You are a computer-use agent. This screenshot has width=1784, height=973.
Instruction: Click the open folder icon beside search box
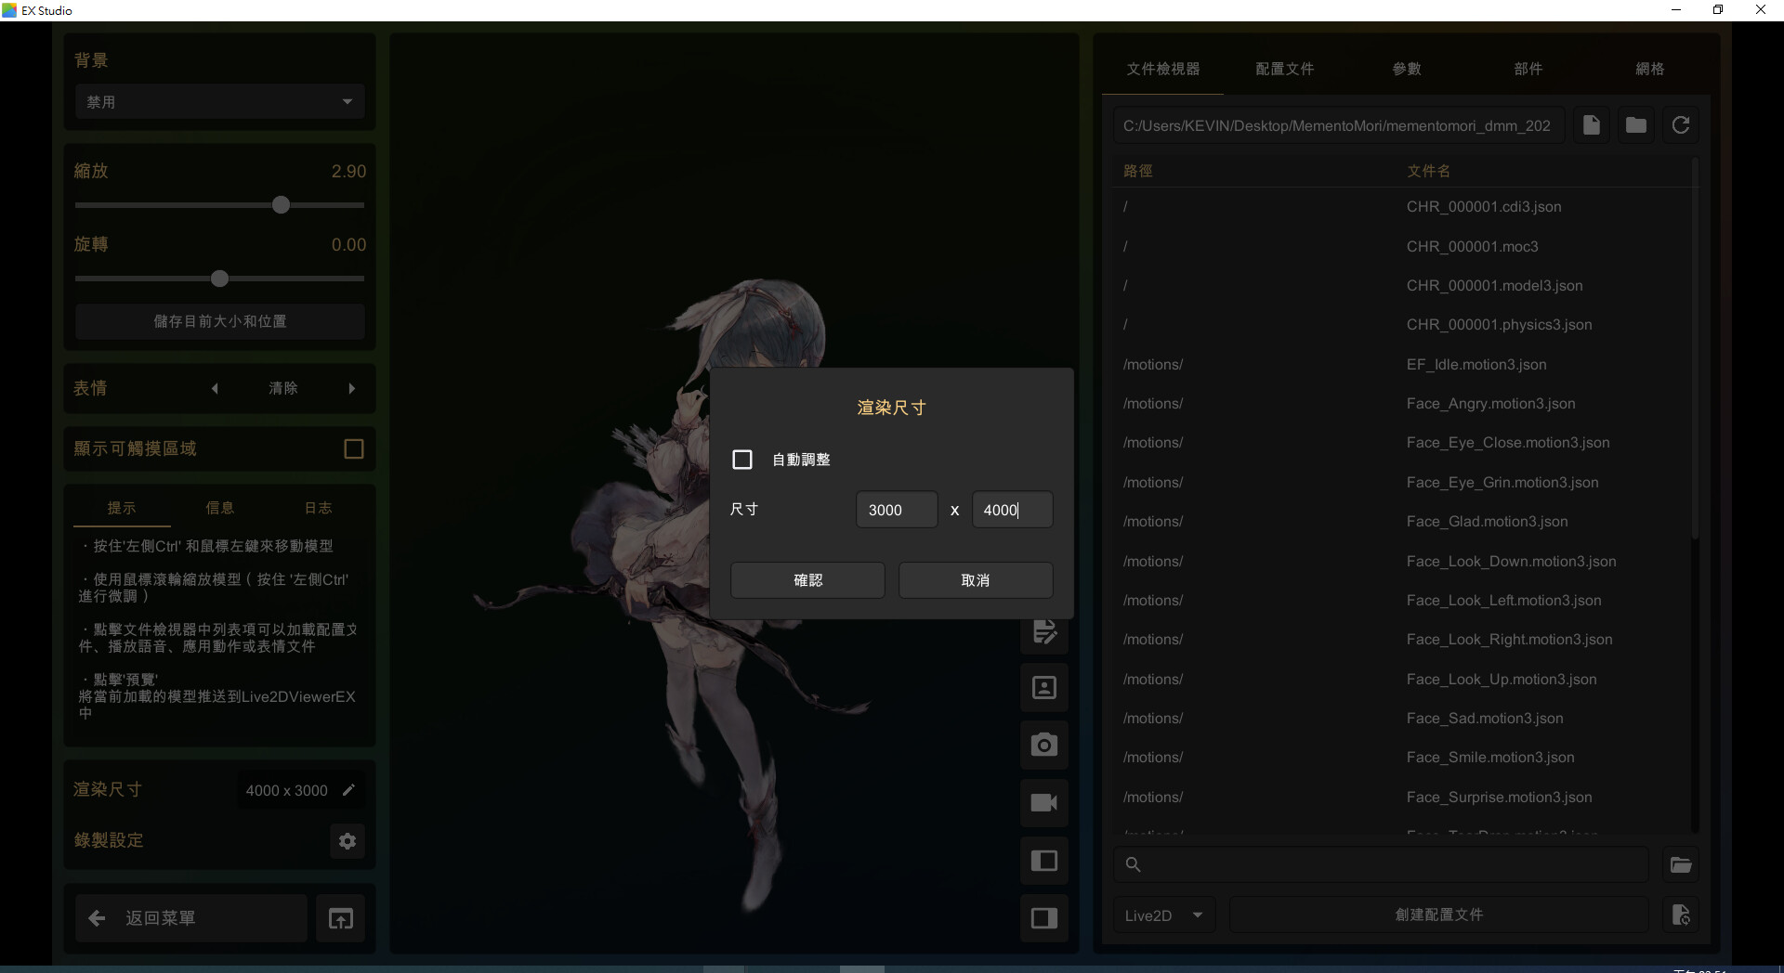point(1680,864)
